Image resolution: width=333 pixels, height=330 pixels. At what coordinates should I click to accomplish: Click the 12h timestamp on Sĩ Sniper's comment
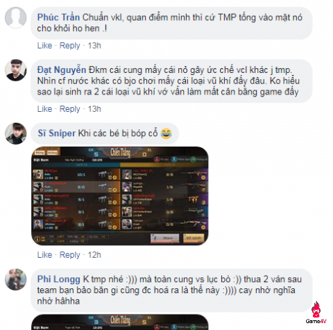click(x=94, y=255)
